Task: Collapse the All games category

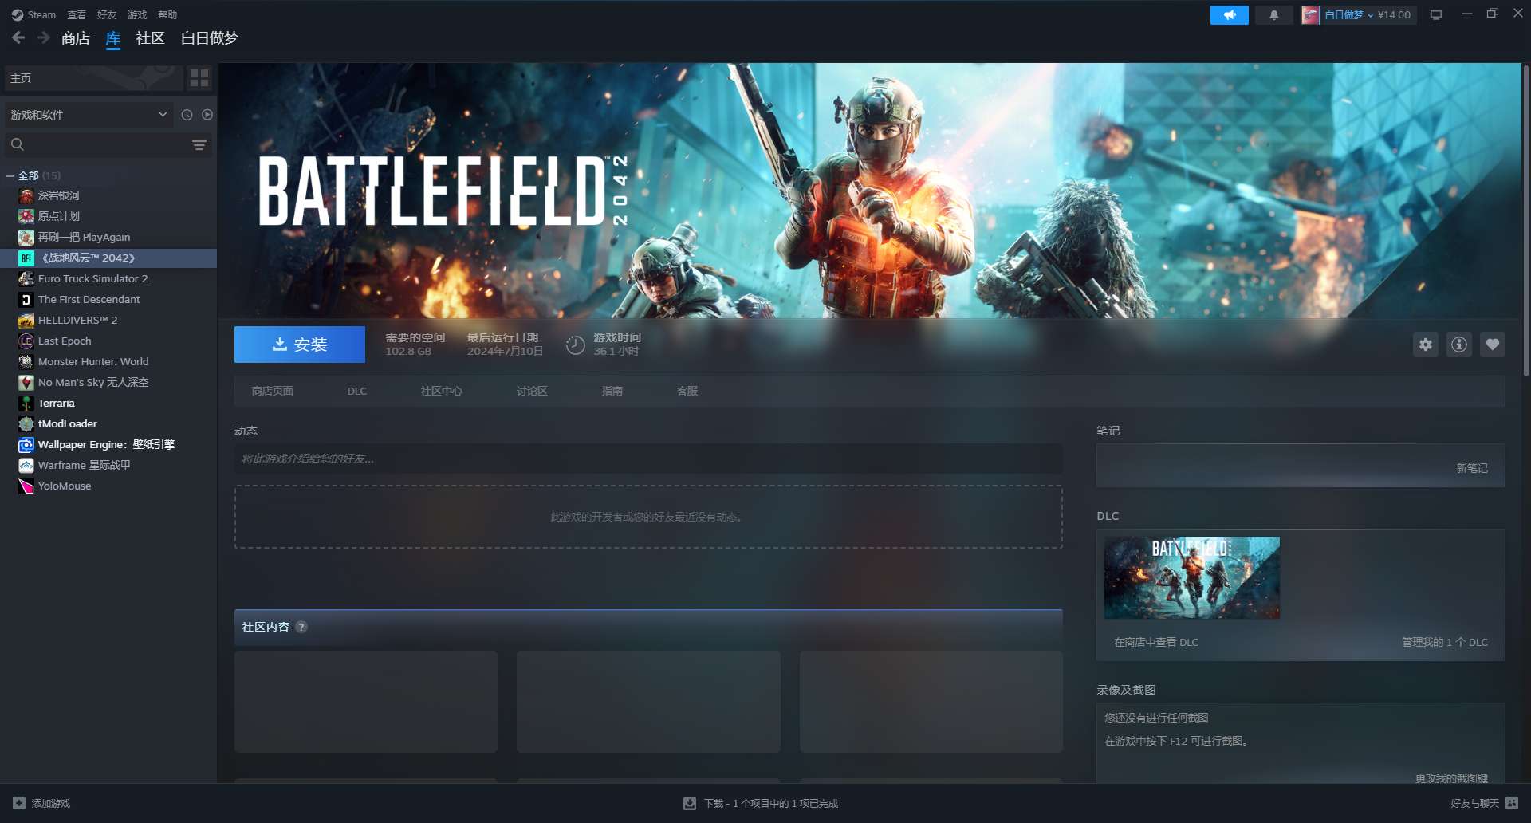Action: click(x=10, y=176)
